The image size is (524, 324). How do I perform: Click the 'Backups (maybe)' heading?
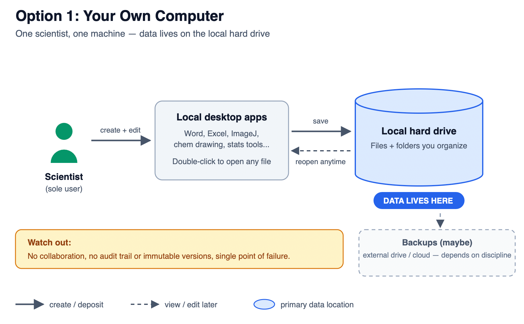(437, 243)
